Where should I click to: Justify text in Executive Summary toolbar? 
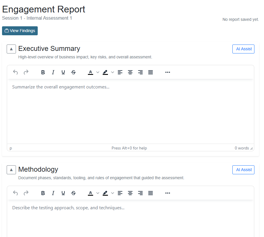click(151, 72)
